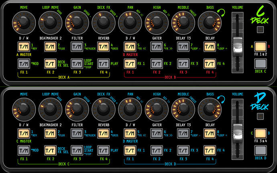Toggle T/M button 3 KEYLOCK on C Deck
Screen dimensions: 277x173
[x=77, y=47]
